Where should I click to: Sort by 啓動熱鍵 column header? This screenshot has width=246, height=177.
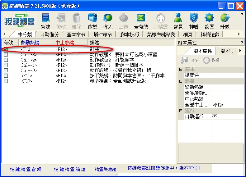(36, 43)
